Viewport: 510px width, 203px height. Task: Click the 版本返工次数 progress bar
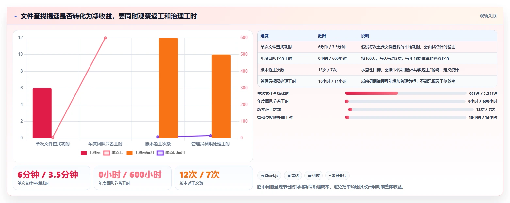(411, 110)
